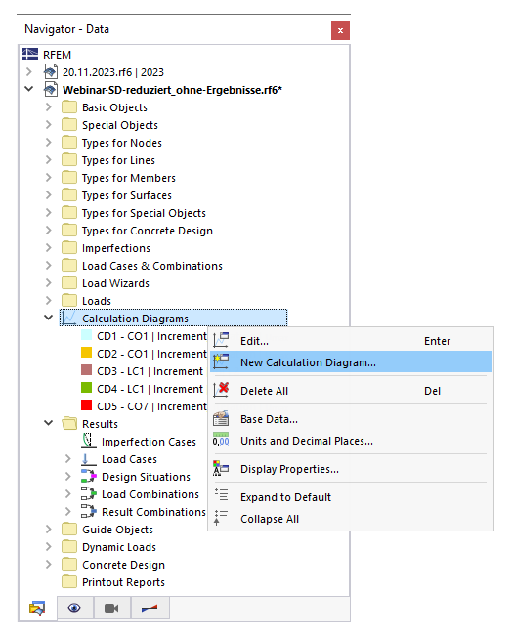Click the Display Properties icon

(x=221, y=469)
